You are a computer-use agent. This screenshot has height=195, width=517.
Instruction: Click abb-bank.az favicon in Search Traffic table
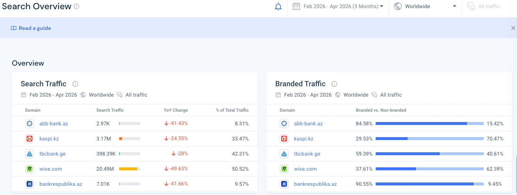point(30,123)
